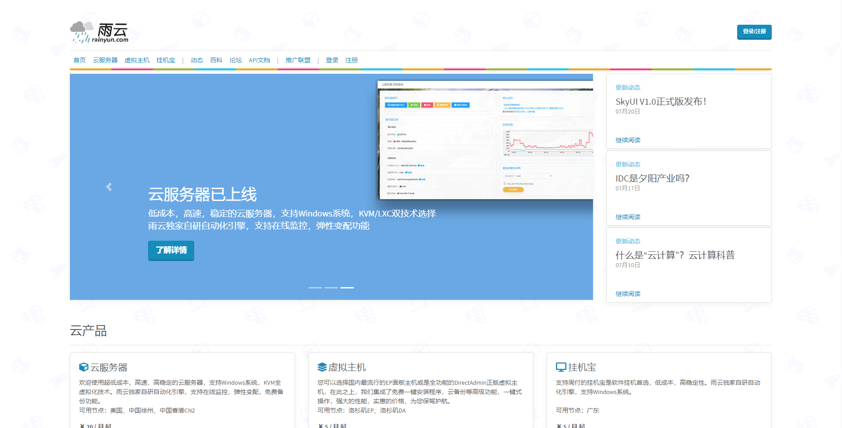Switch to the 论坛 section
Image resolution: width=842 pixels, height=428 pixels.
tap(235, 60)
